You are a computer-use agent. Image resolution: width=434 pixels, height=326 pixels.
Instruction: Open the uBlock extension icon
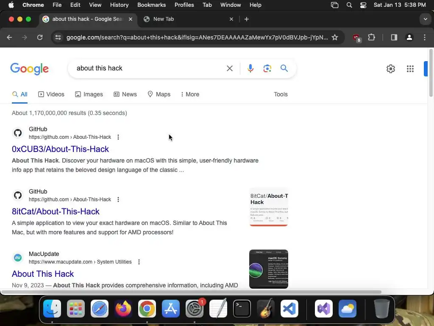click(356, 38)
